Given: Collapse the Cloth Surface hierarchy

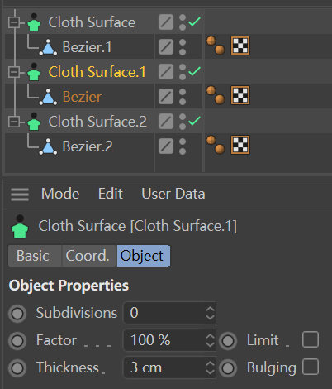Looking at the screenshot, I should coord(13,22).
